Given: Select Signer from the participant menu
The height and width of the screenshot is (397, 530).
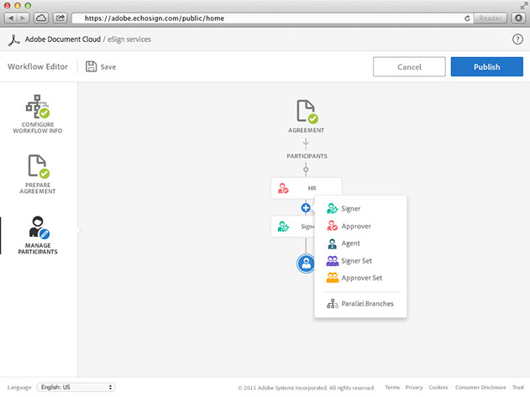Looking at the screenshot, I should tap(351, 208).
